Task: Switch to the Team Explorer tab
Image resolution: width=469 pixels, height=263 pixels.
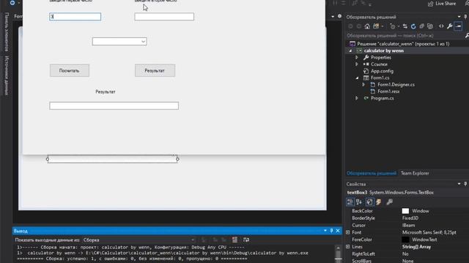Action: (415, 173)
